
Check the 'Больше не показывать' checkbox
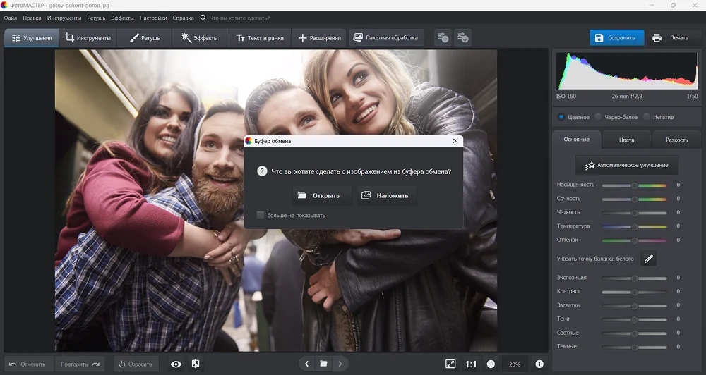[x=261, y=215]
